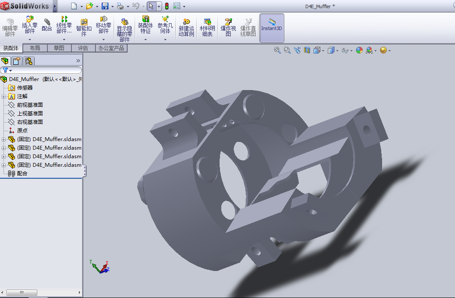Click the Section View icon in view toolbar
Image resolution: width=455 pixels, height=298 pixels.
[307, 50]
